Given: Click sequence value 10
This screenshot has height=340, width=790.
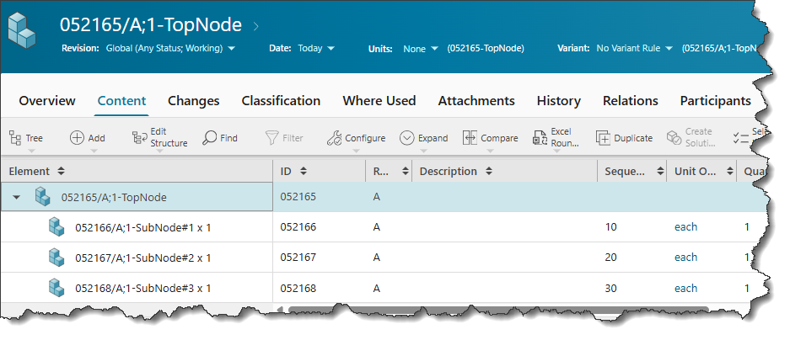Looking at the screenshot, I should click(x=610, y=227).
